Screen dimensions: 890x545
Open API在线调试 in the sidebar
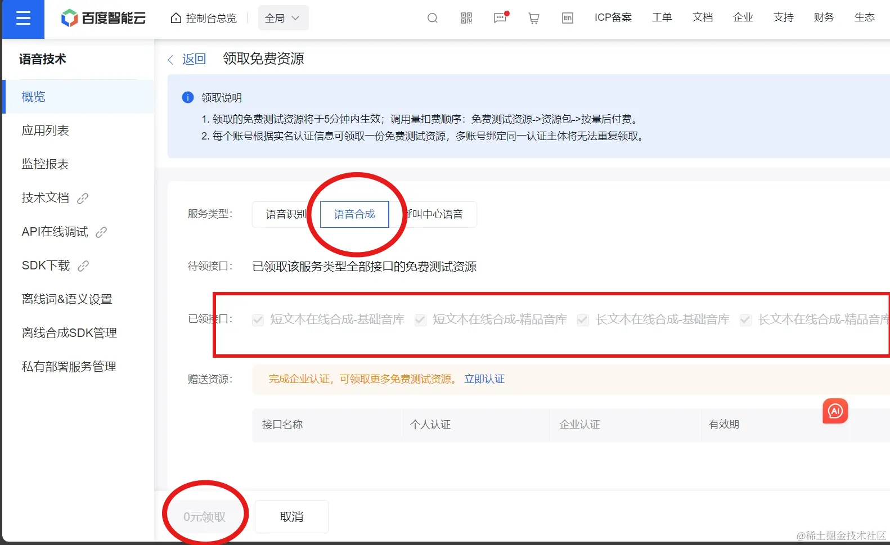click(x=55, y=232)
